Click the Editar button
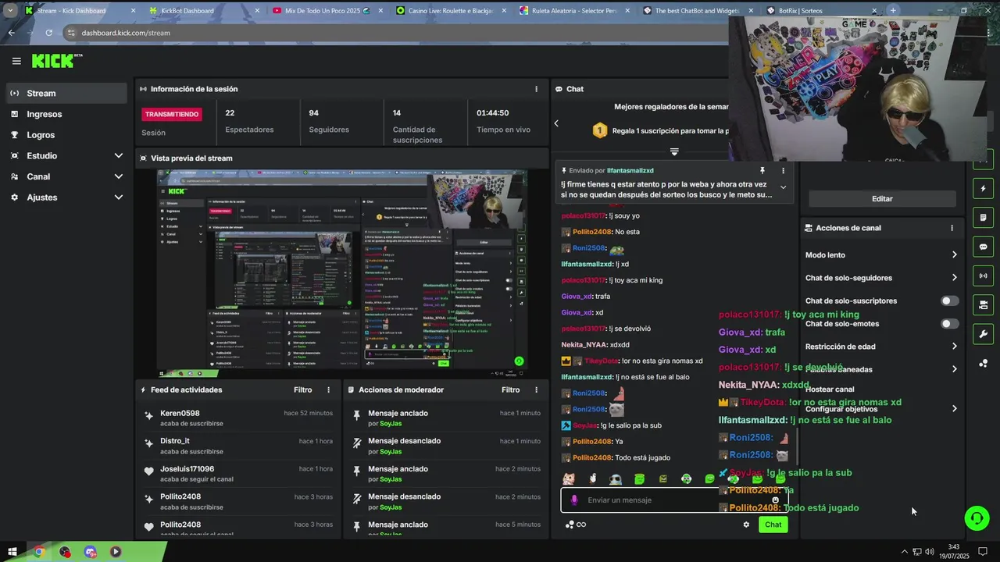The height and width of the screenshot is (562, 1000). [x=882, y=199]
